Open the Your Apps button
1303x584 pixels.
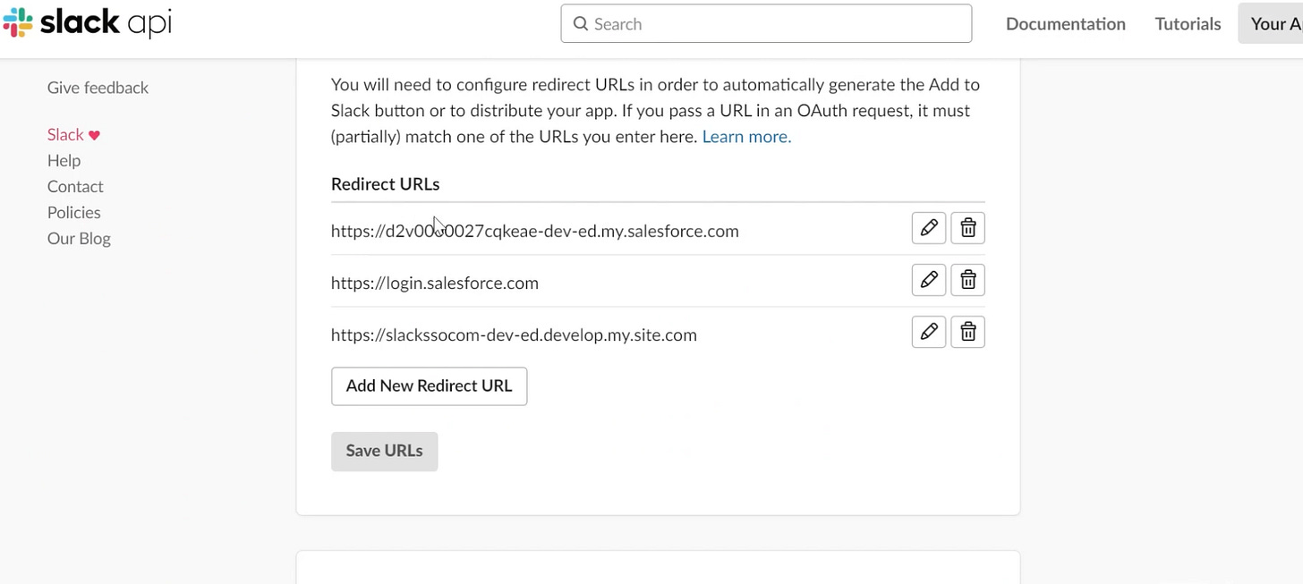coord(1271,24)
